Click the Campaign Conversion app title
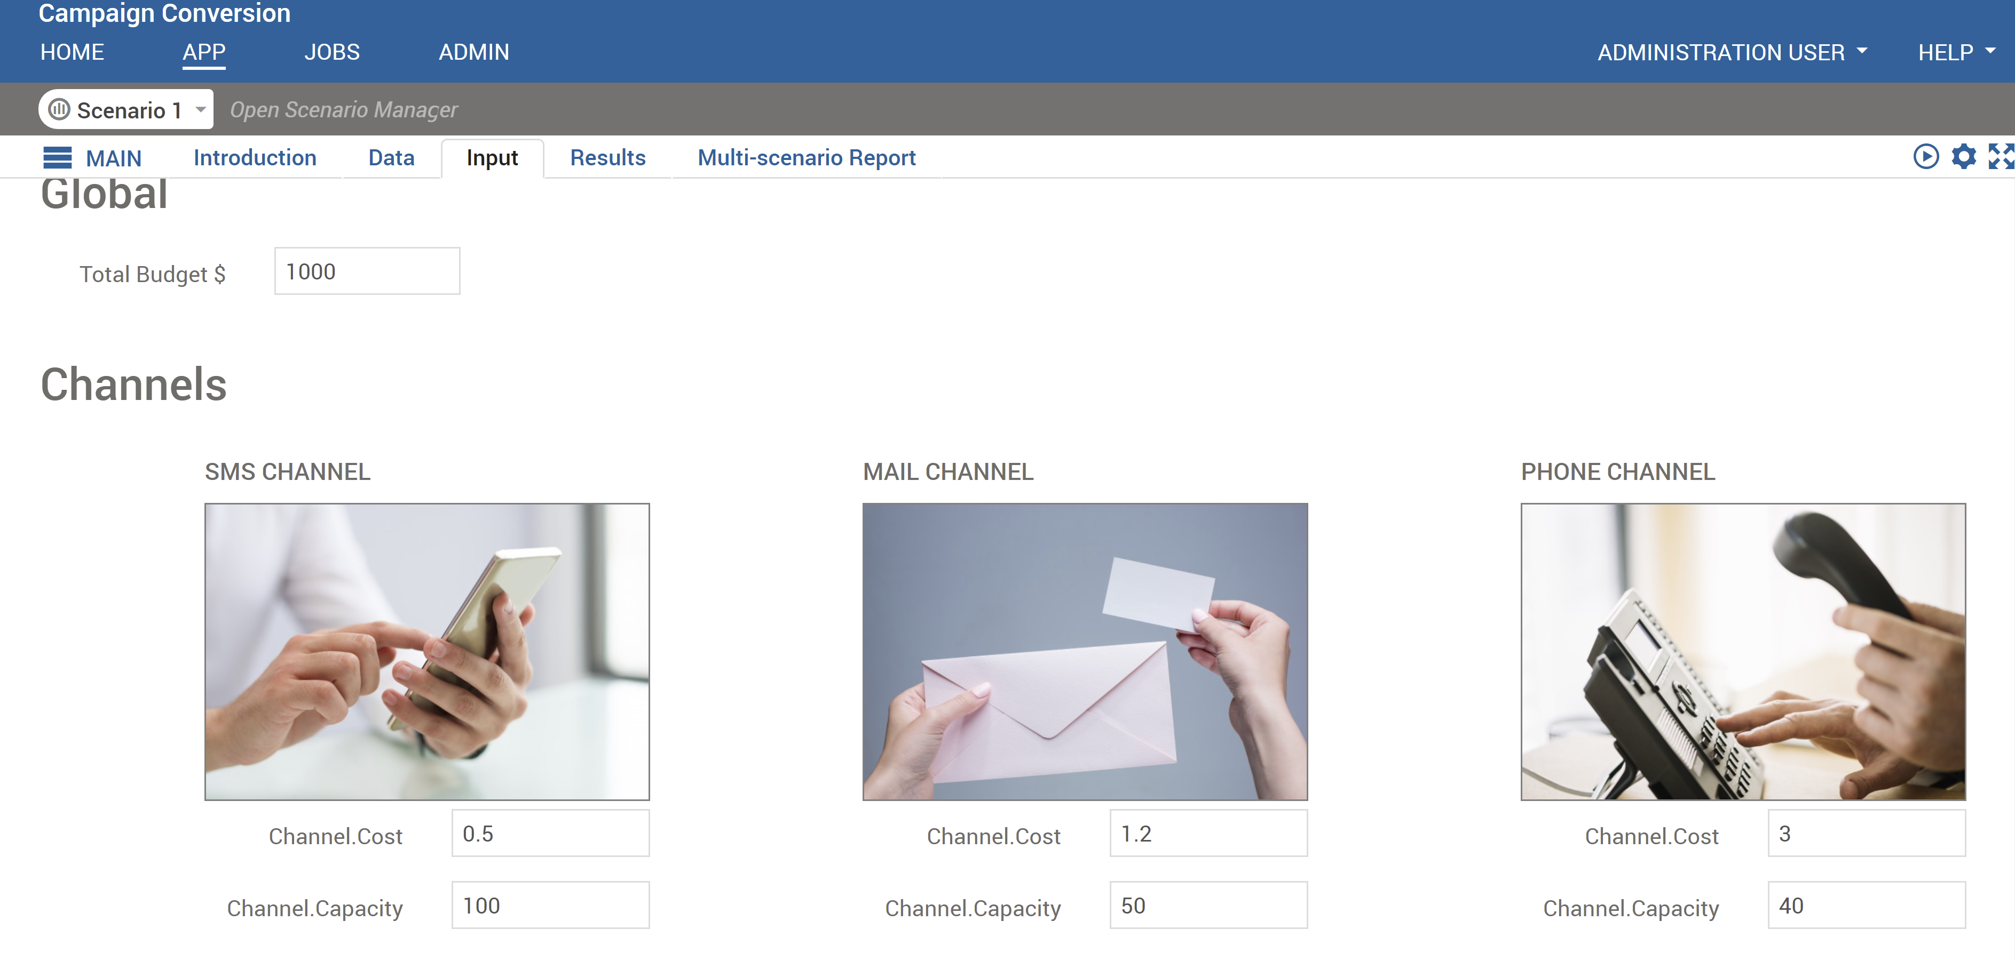This screenshot has width=2015, height=961. [x=164, y=13]
